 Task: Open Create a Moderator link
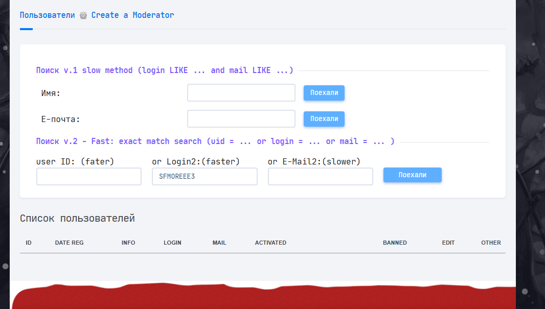point(132,15)
